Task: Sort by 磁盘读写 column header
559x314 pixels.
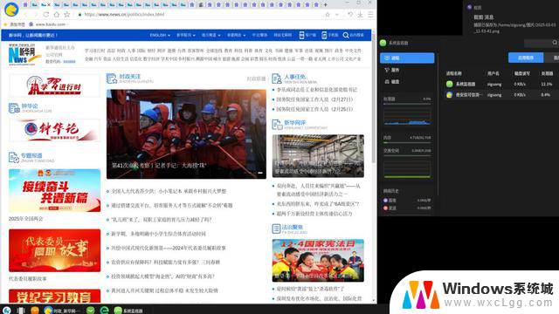Action: point(522,73)
